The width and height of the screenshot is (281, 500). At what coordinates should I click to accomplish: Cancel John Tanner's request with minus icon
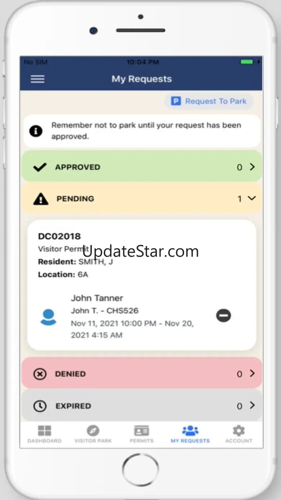click(x=223, y=316)
